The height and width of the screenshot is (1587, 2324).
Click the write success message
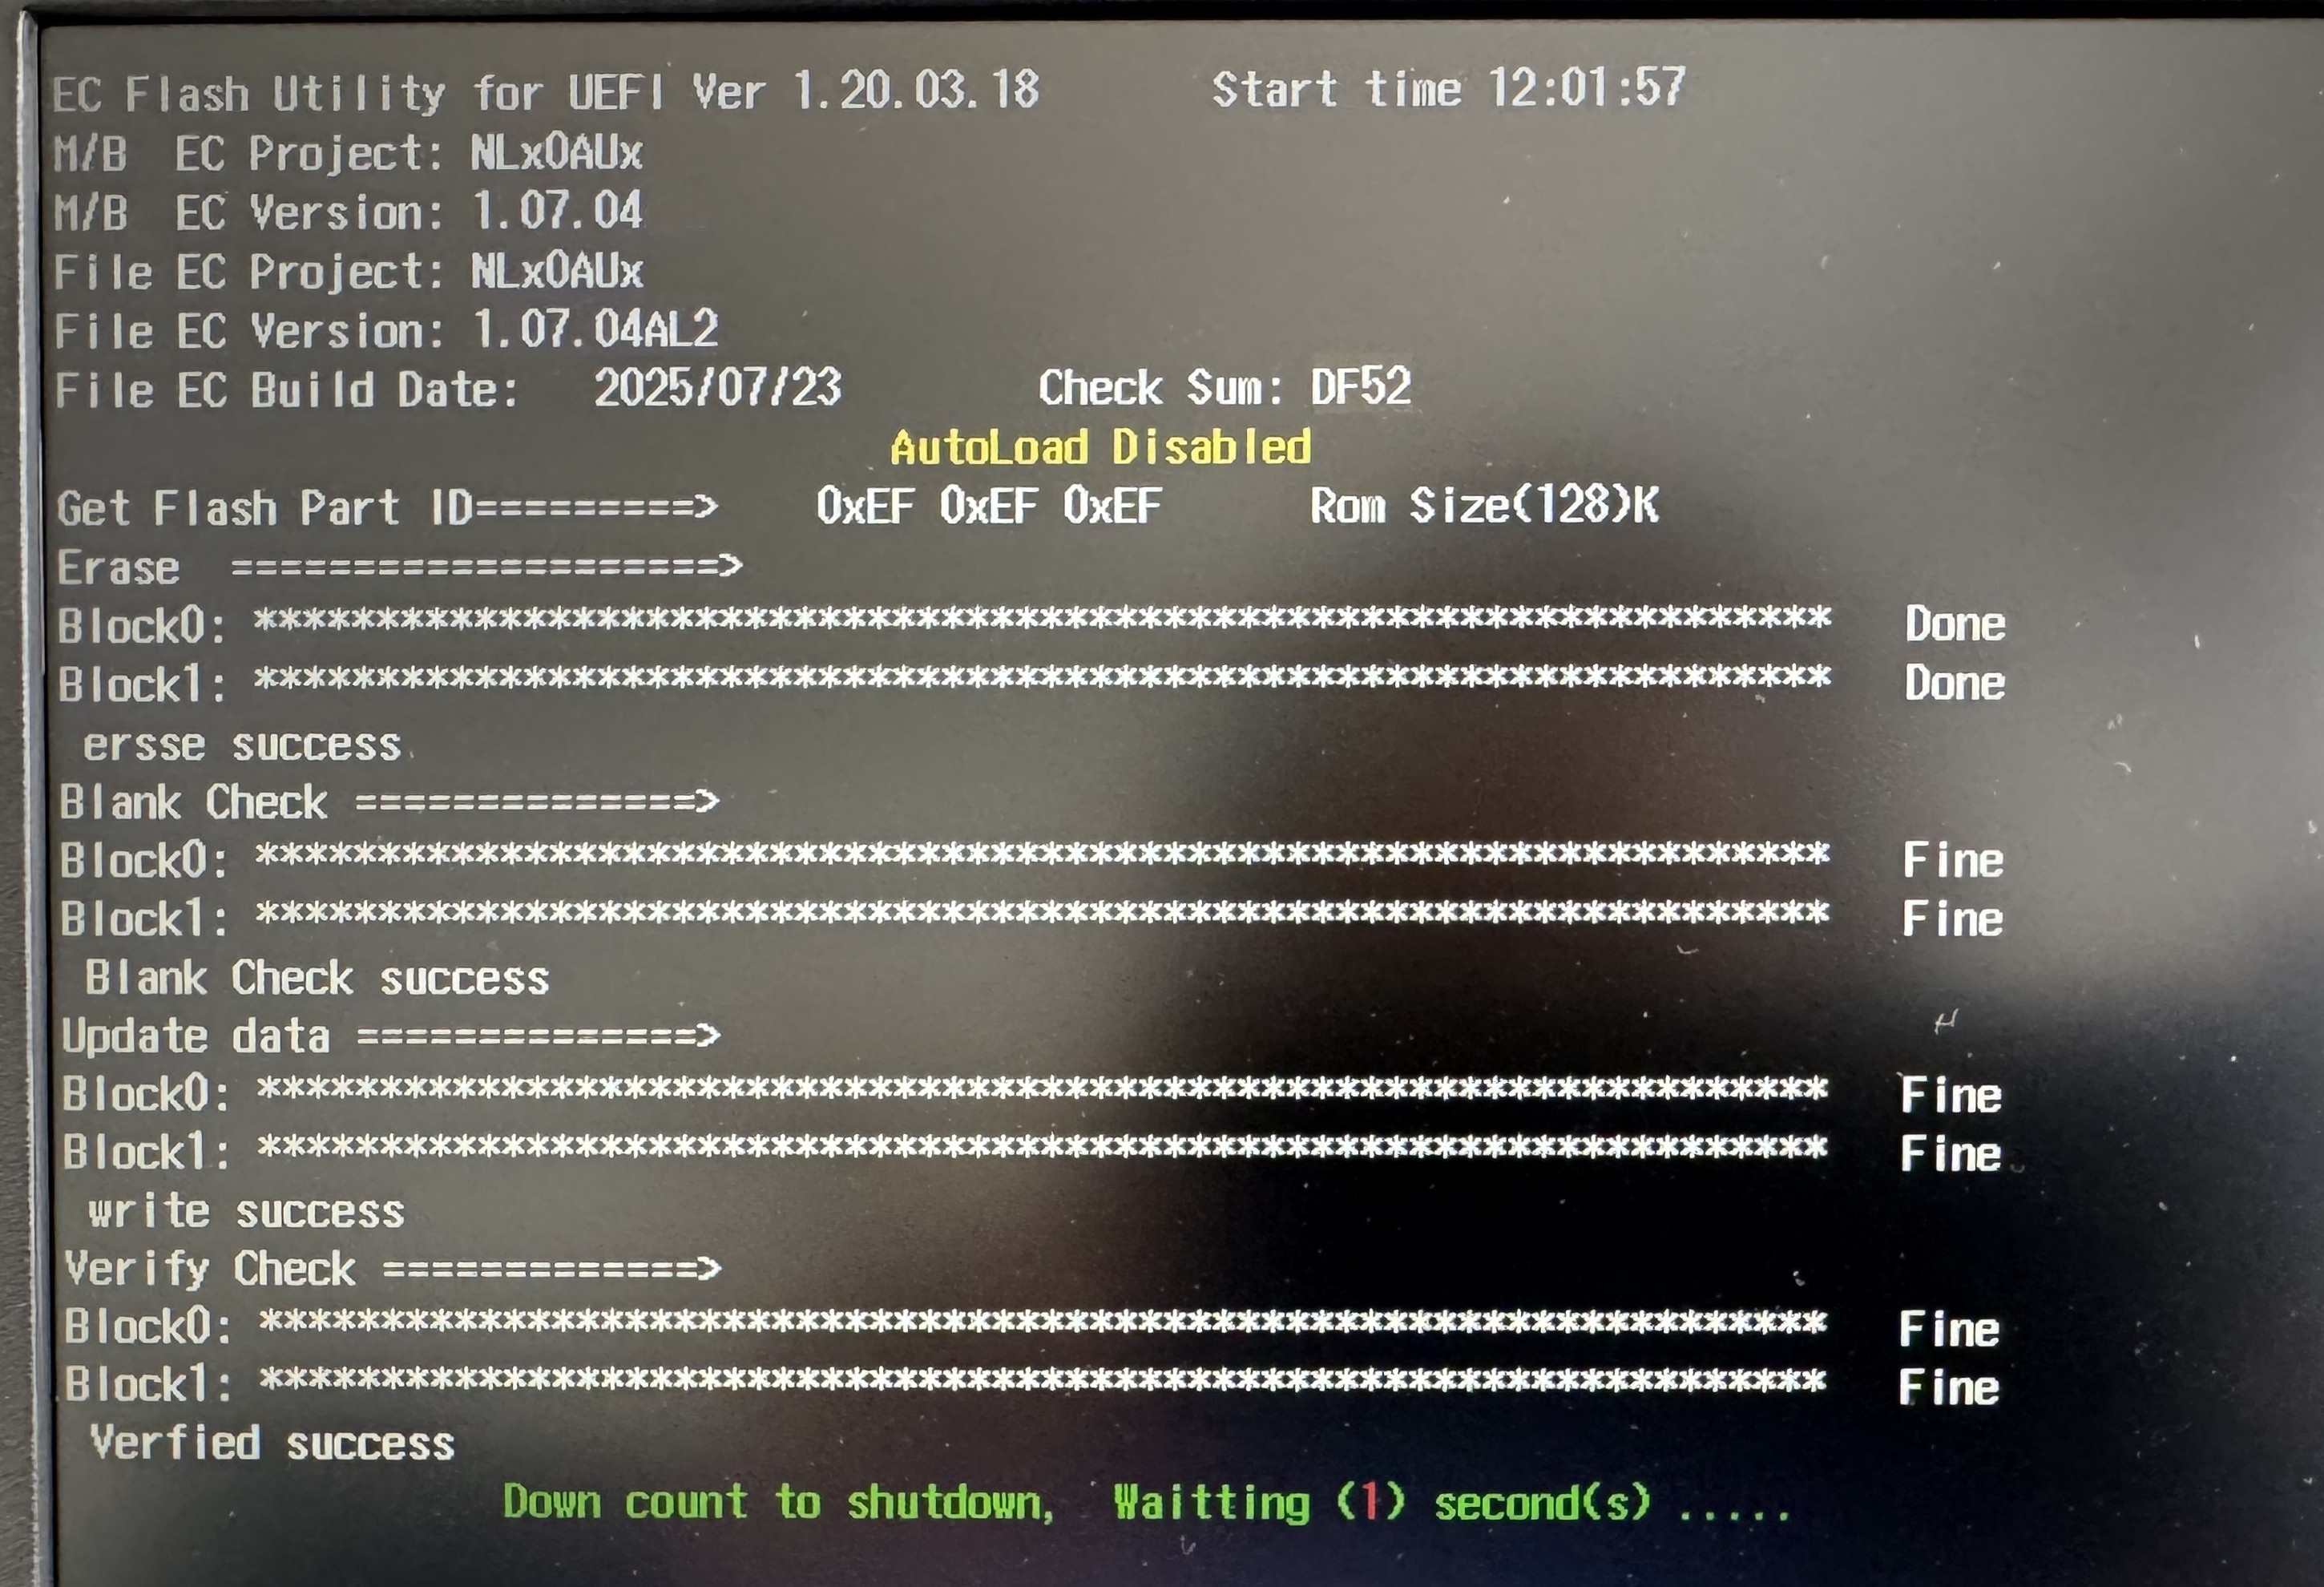246,1212
